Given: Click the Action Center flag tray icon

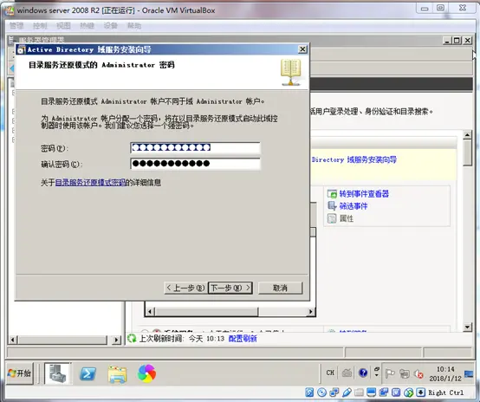Looking at the screenshot, I should [x=390, y=373].
